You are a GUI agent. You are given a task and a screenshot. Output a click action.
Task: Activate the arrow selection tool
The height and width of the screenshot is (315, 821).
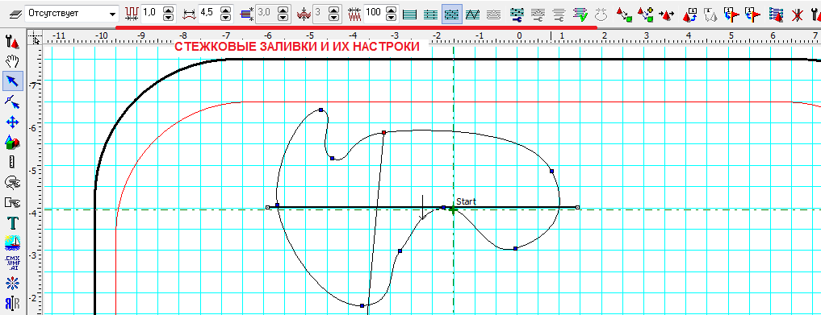point(12,81)
